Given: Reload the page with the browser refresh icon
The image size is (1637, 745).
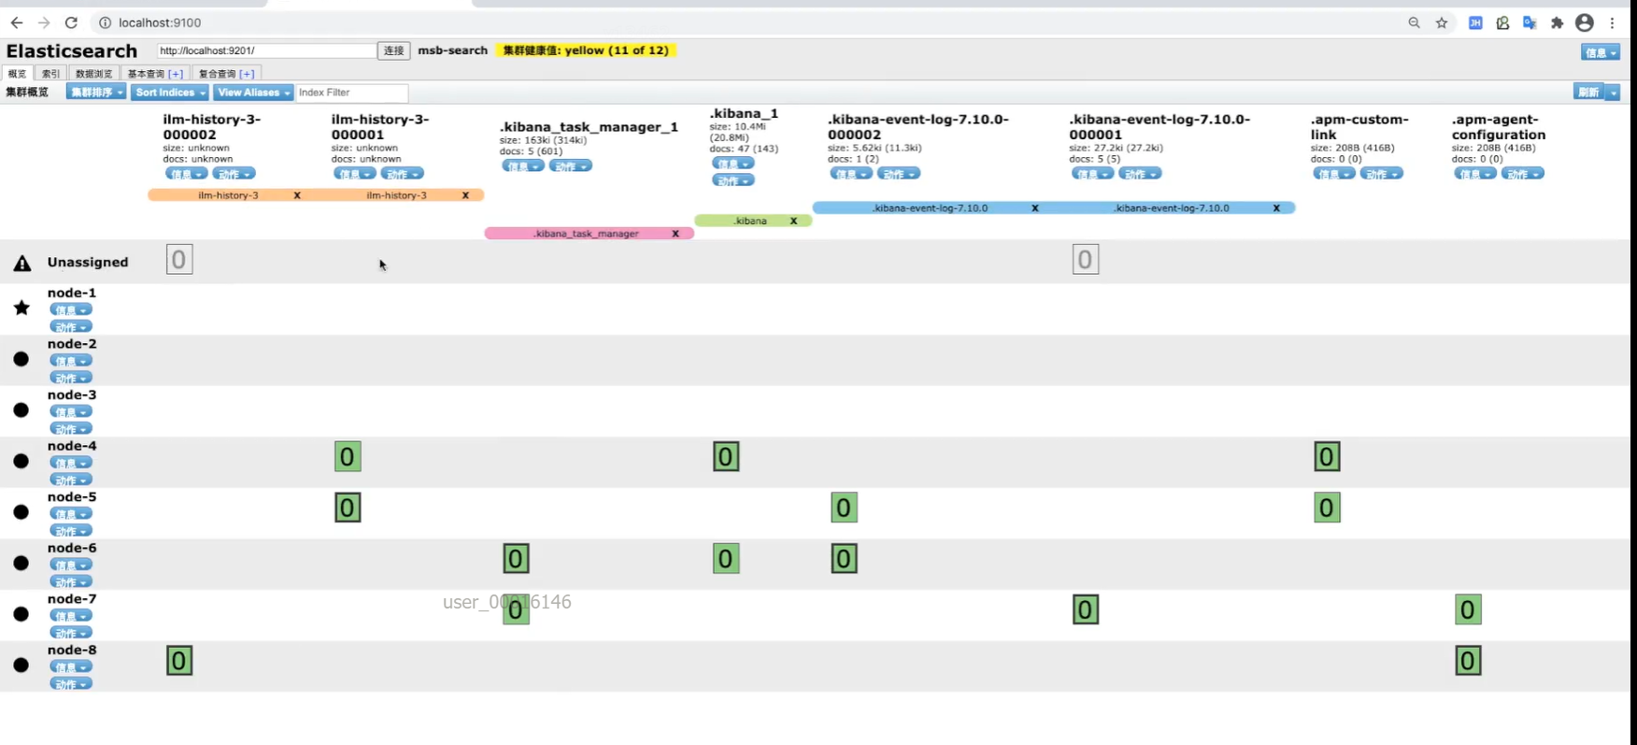Looking at the screenshot, I should (71, 22).
